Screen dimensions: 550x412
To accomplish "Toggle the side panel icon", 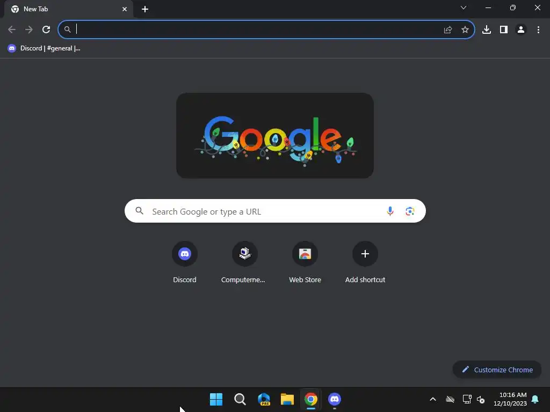I will 504,30.
